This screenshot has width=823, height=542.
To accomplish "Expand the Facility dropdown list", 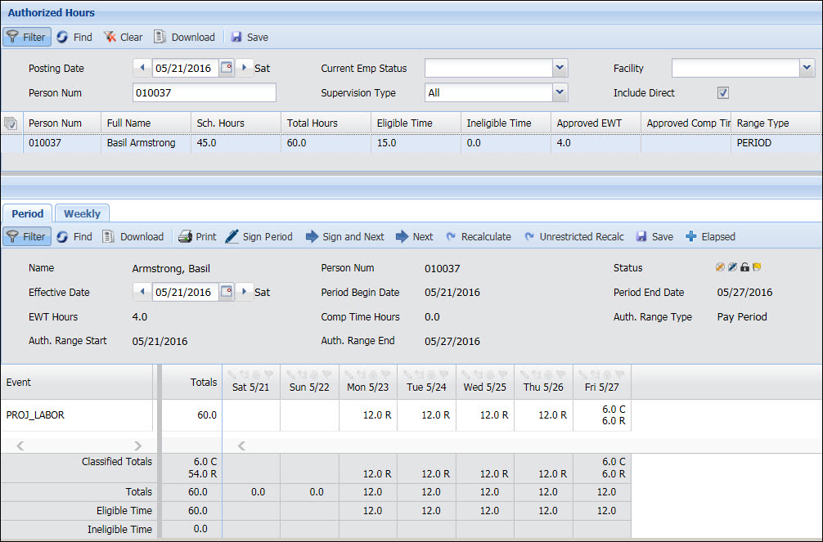I will [x=807, y=68].
